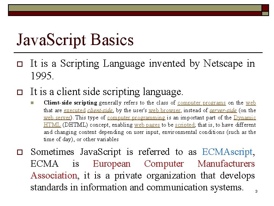This screenshot has height=206, width=274.
Task: Click the 'web browser' hyperlink
Action: click(x=164, y=110)
